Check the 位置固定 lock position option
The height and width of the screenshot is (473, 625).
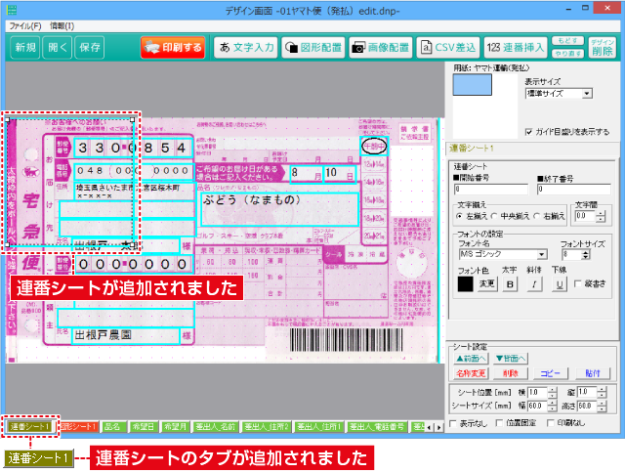point(499,423)
